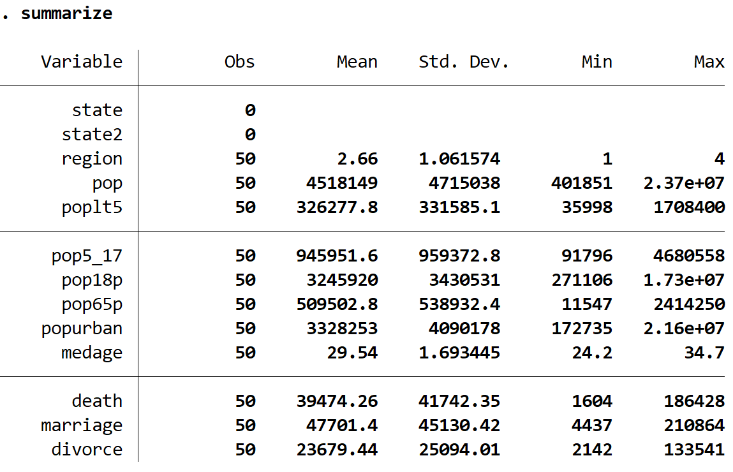Screen dimensions: 733x472
Task: Click the summarize command text
Action: 67,13
